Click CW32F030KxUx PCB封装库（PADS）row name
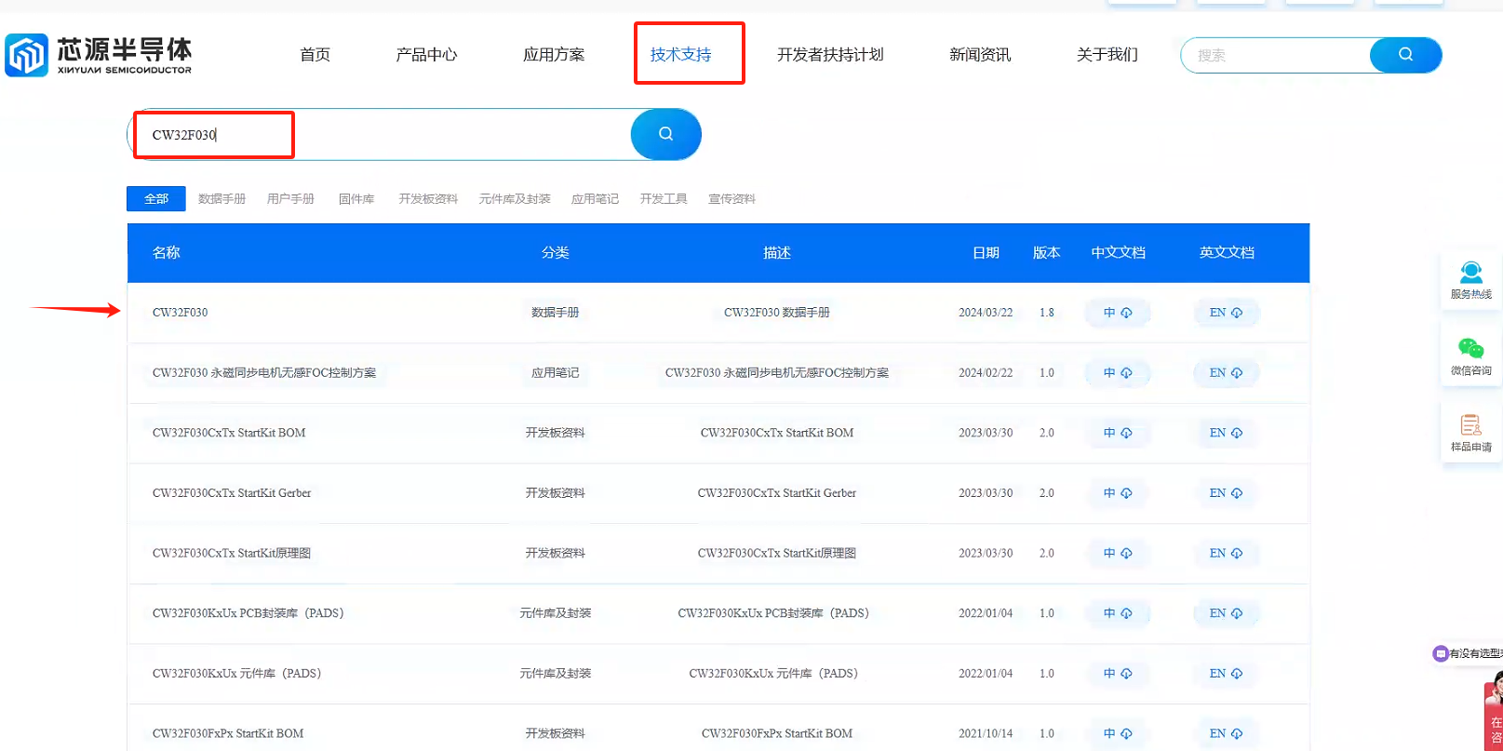The image size is (1503, 751). (x=248, y=613)
